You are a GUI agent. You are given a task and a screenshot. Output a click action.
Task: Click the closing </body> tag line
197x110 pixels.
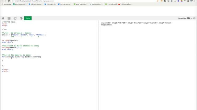[x=5, y=70]
